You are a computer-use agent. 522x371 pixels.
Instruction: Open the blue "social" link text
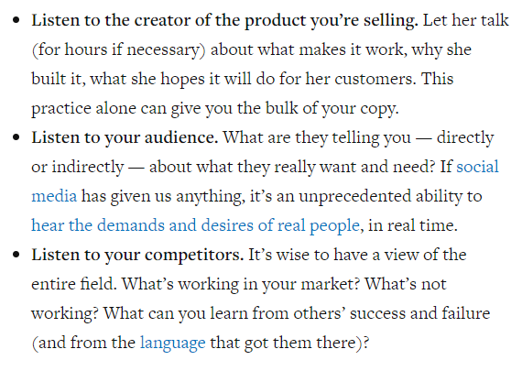[x=477, y=167]
